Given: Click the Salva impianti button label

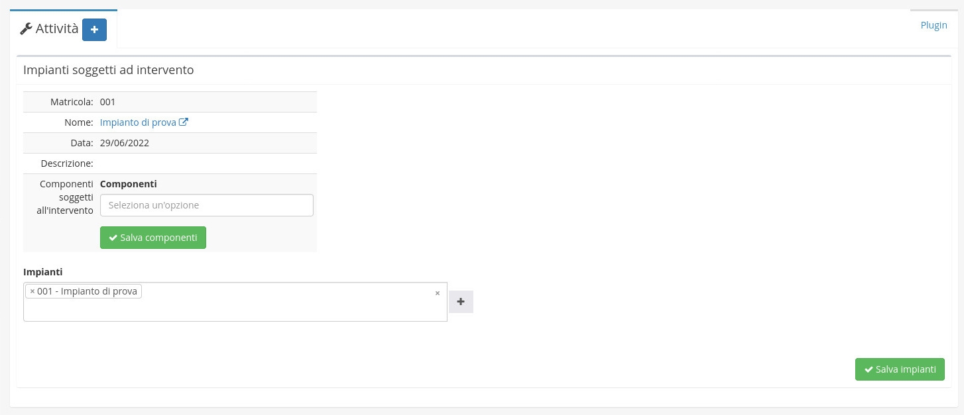Looking at the screenshot, I should (906, 369).
